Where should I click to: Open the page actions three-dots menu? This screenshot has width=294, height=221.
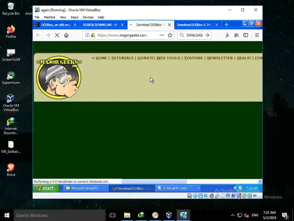162,35
